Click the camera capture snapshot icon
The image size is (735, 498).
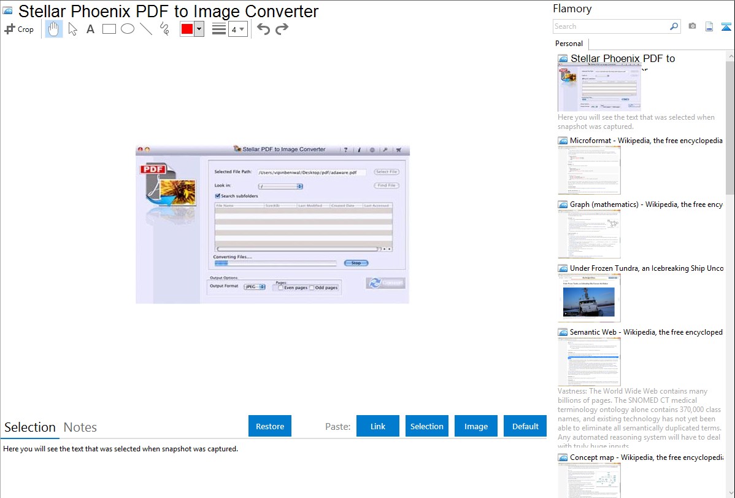692,26
